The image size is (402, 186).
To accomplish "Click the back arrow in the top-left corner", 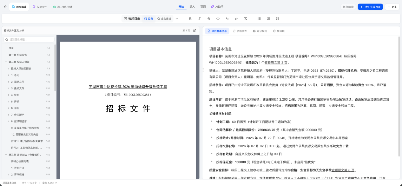I will tap(5, 7).
